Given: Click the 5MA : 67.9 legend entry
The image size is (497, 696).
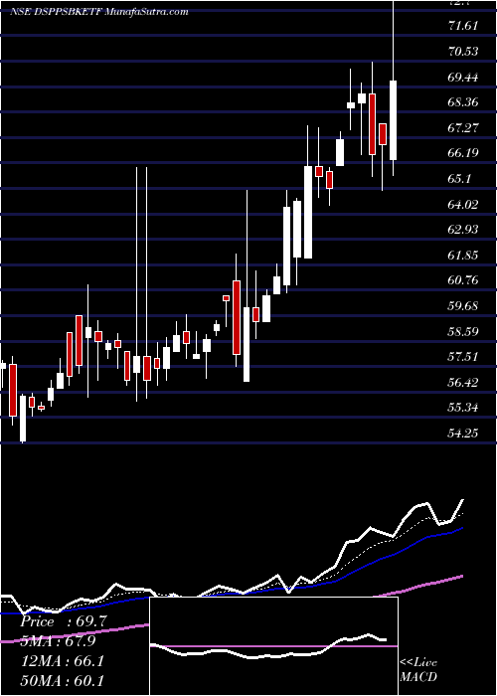Looking at the screenshot, I should 58,641.
